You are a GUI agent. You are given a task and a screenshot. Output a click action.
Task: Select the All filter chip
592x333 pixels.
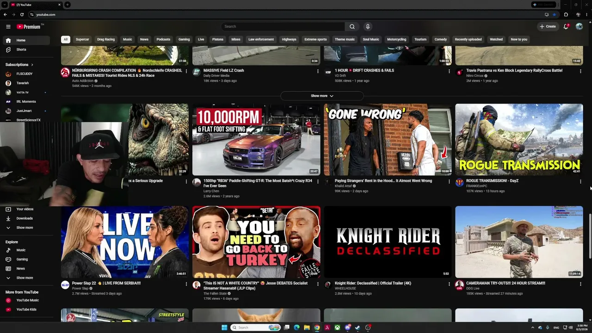point(66,39)
